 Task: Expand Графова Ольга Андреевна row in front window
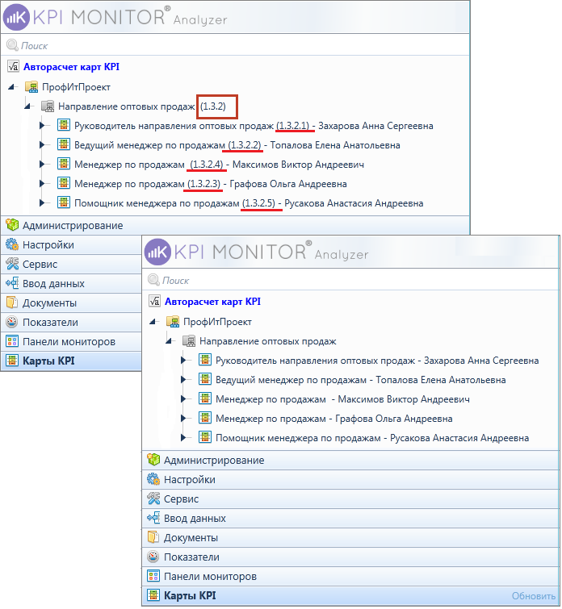pos(183,419)
